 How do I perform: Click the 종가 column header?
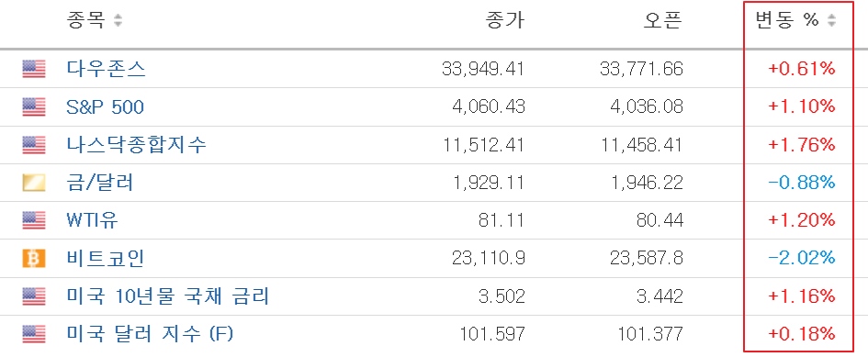pos(504,21)
